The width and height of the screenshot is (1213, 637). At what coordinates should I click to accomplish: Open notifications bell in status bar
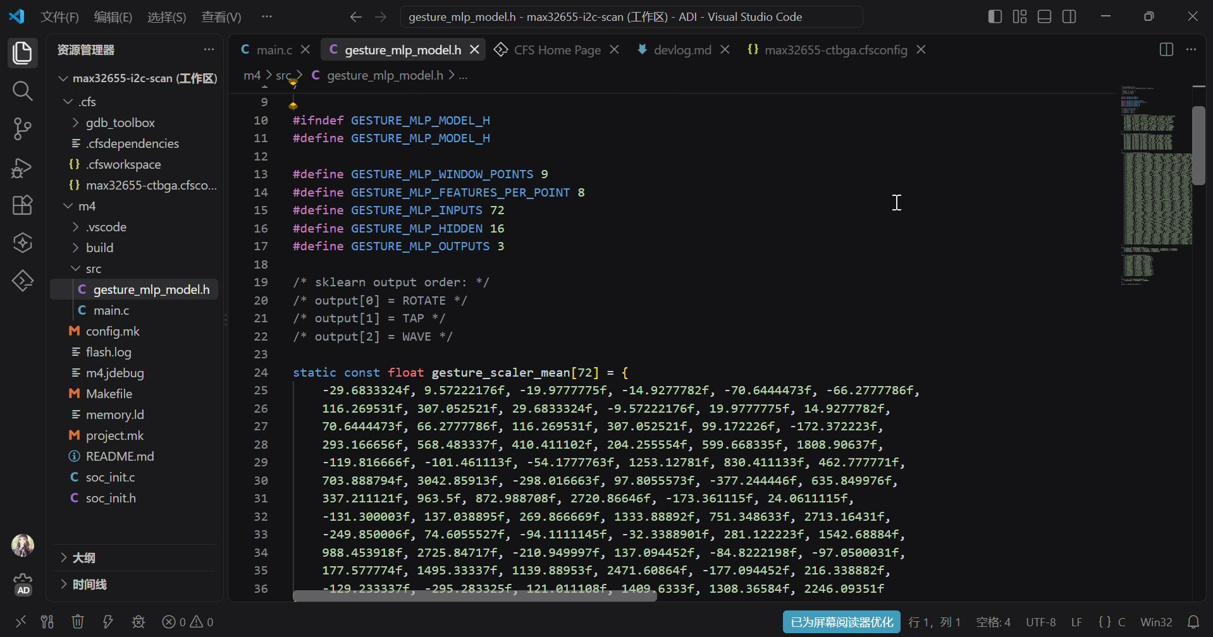pyautogui.click(x=1193, y=622)
